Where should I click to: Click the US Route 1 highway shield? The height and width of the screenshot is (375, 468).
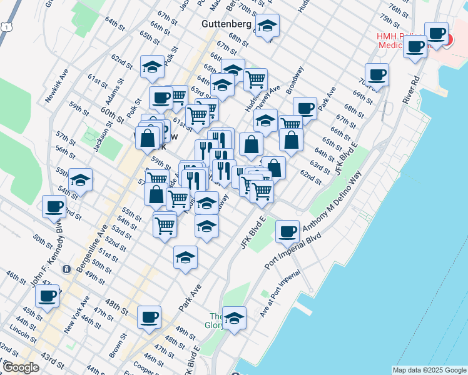pos(6,27)
